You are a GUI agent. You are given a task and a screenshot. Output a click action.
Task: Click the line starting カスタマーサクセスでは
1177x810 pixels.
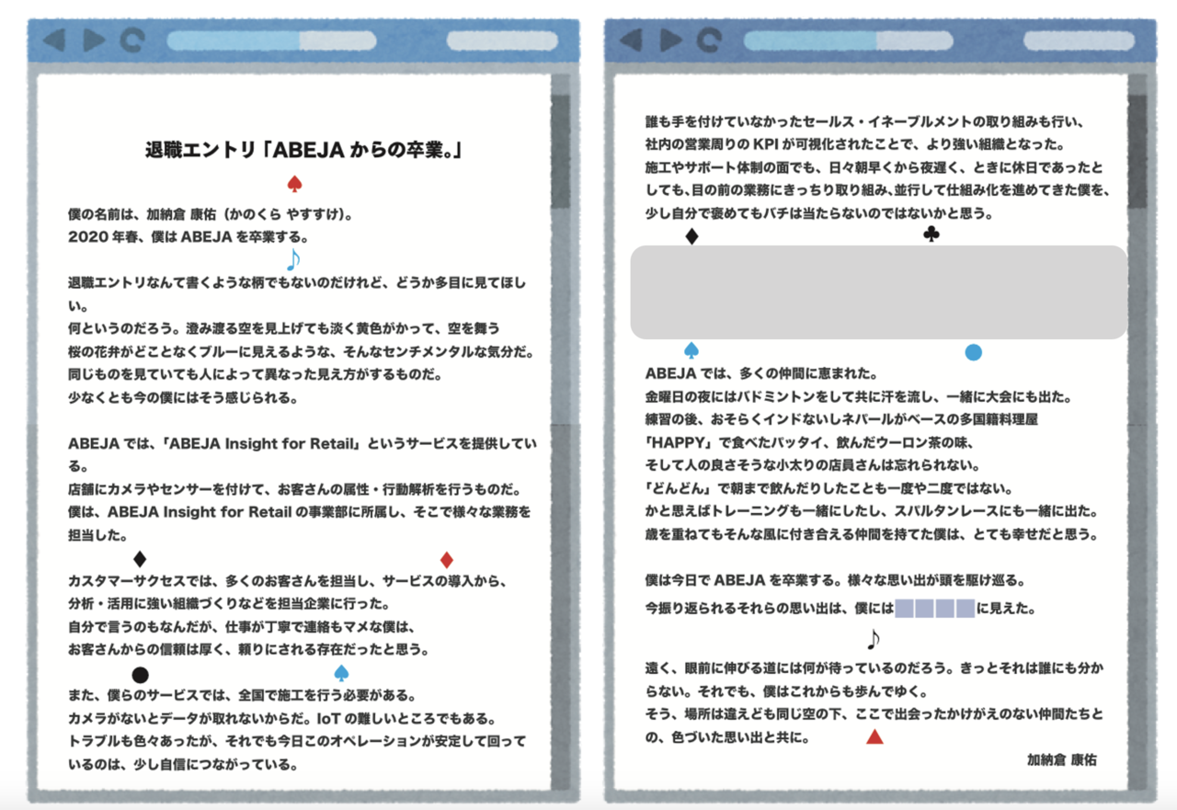pos(288,582)
